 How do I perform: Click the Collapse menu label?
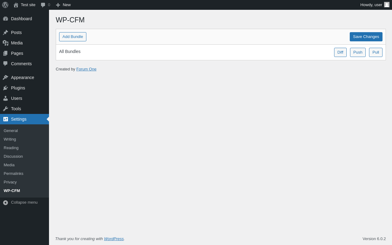click(x=24, y=202)
